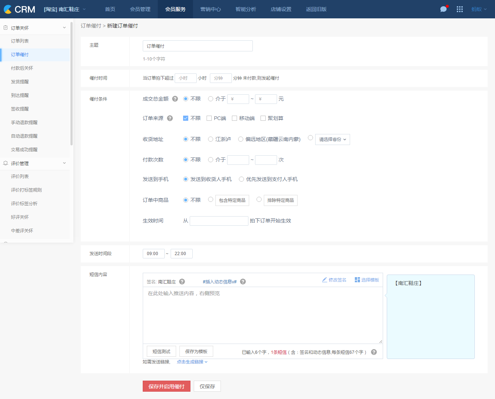Click the 保存并启用催付 button
Image resolution: width=495 pixels, height=399 pixels.
[166, 386]
